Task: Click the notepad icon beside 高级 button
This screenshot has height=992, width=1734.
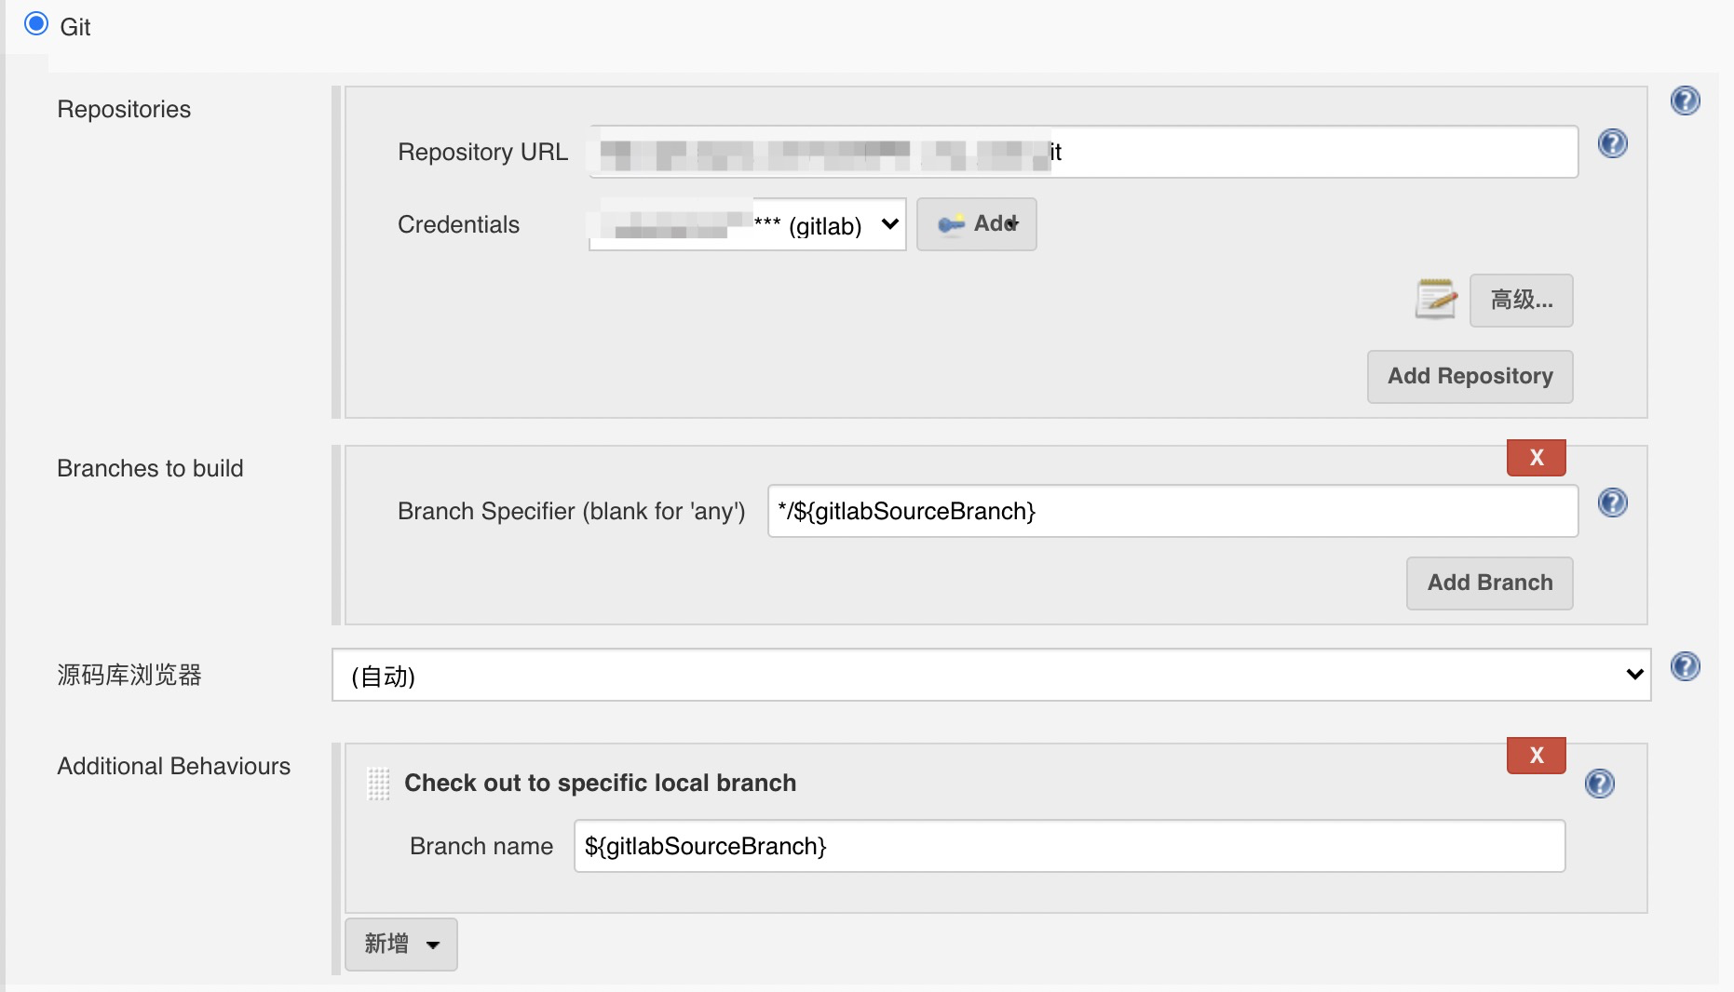Action: coord(1435,300)
